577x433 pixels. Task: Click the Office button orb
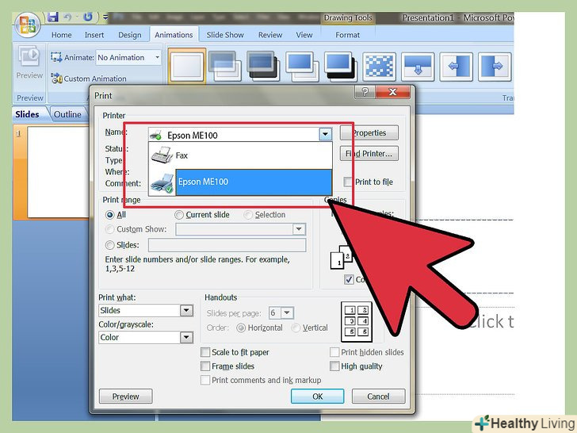point(28,25)
